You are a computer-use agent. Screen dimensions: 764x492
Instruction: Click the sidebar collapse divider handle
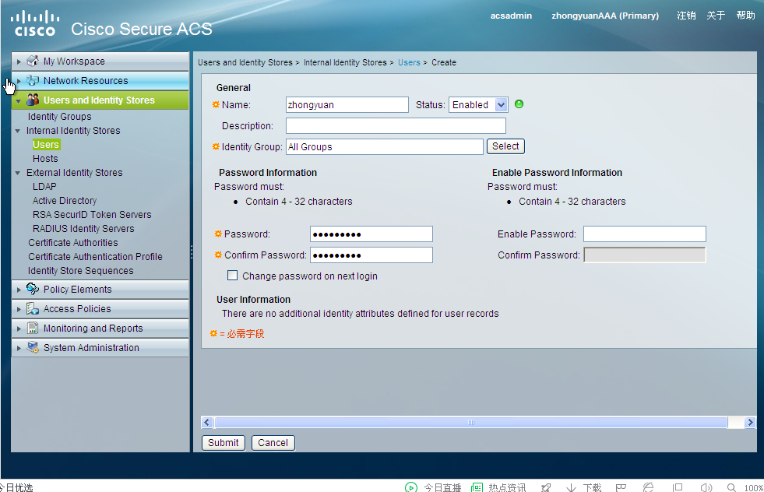[192, 251]
